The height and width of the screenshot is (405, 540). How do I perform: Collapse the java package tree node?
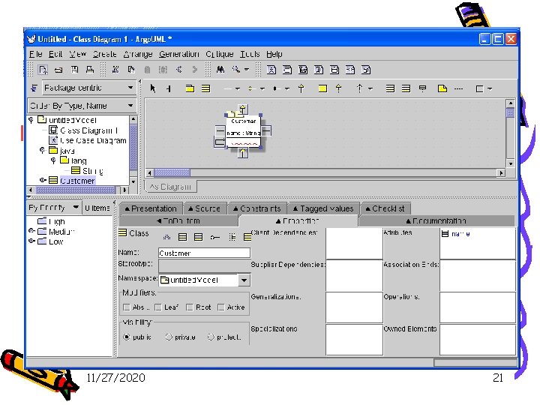[42, 150]
